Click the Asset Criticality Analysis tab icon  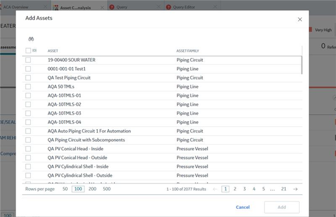tap(55, 8)
